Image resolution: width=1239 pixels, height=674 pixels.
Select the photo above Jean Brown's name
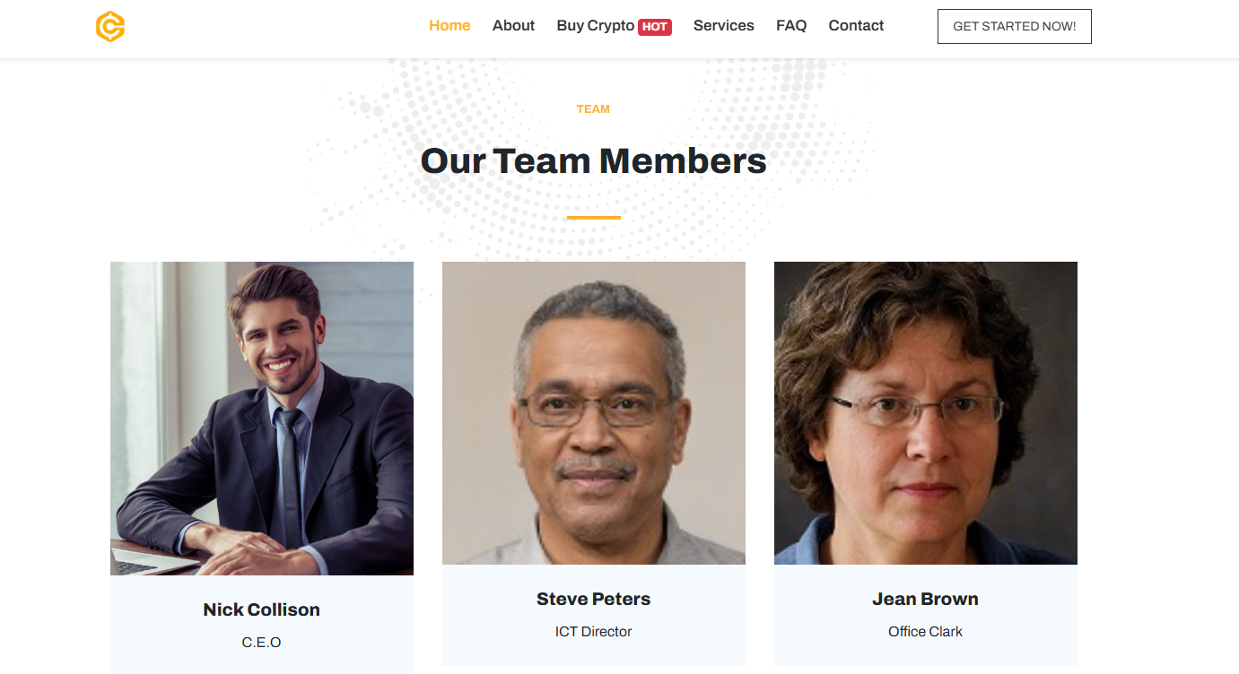[x=926, y=412]
